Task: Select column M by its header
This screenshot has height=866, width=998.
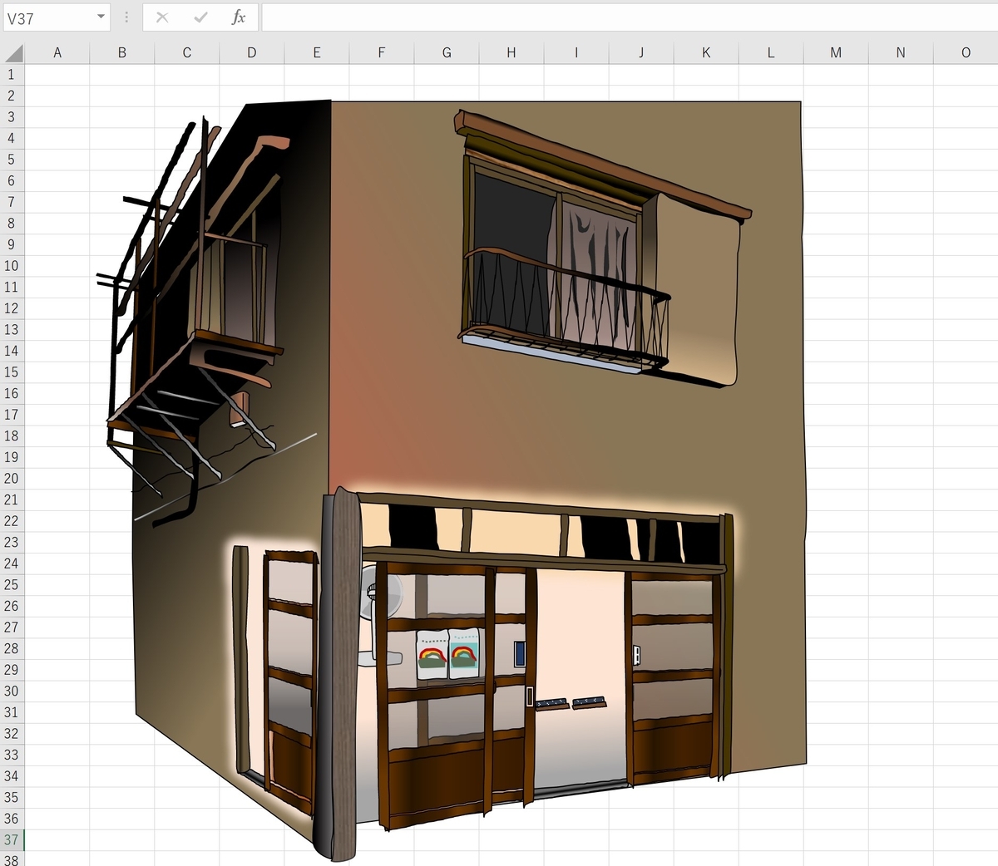Action: [836, 53]
